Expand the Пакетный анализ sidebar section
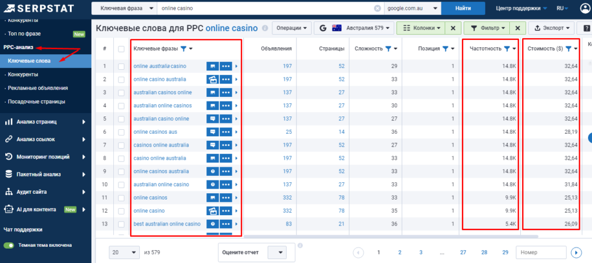 tap(45, 174)
